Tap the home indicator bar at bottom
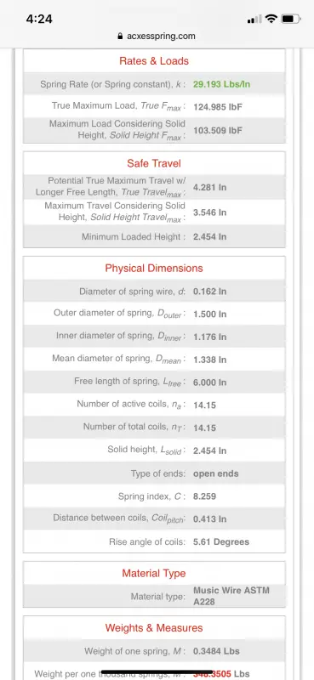Viewport: 314px width, 680px height. (x=157, y=671)
